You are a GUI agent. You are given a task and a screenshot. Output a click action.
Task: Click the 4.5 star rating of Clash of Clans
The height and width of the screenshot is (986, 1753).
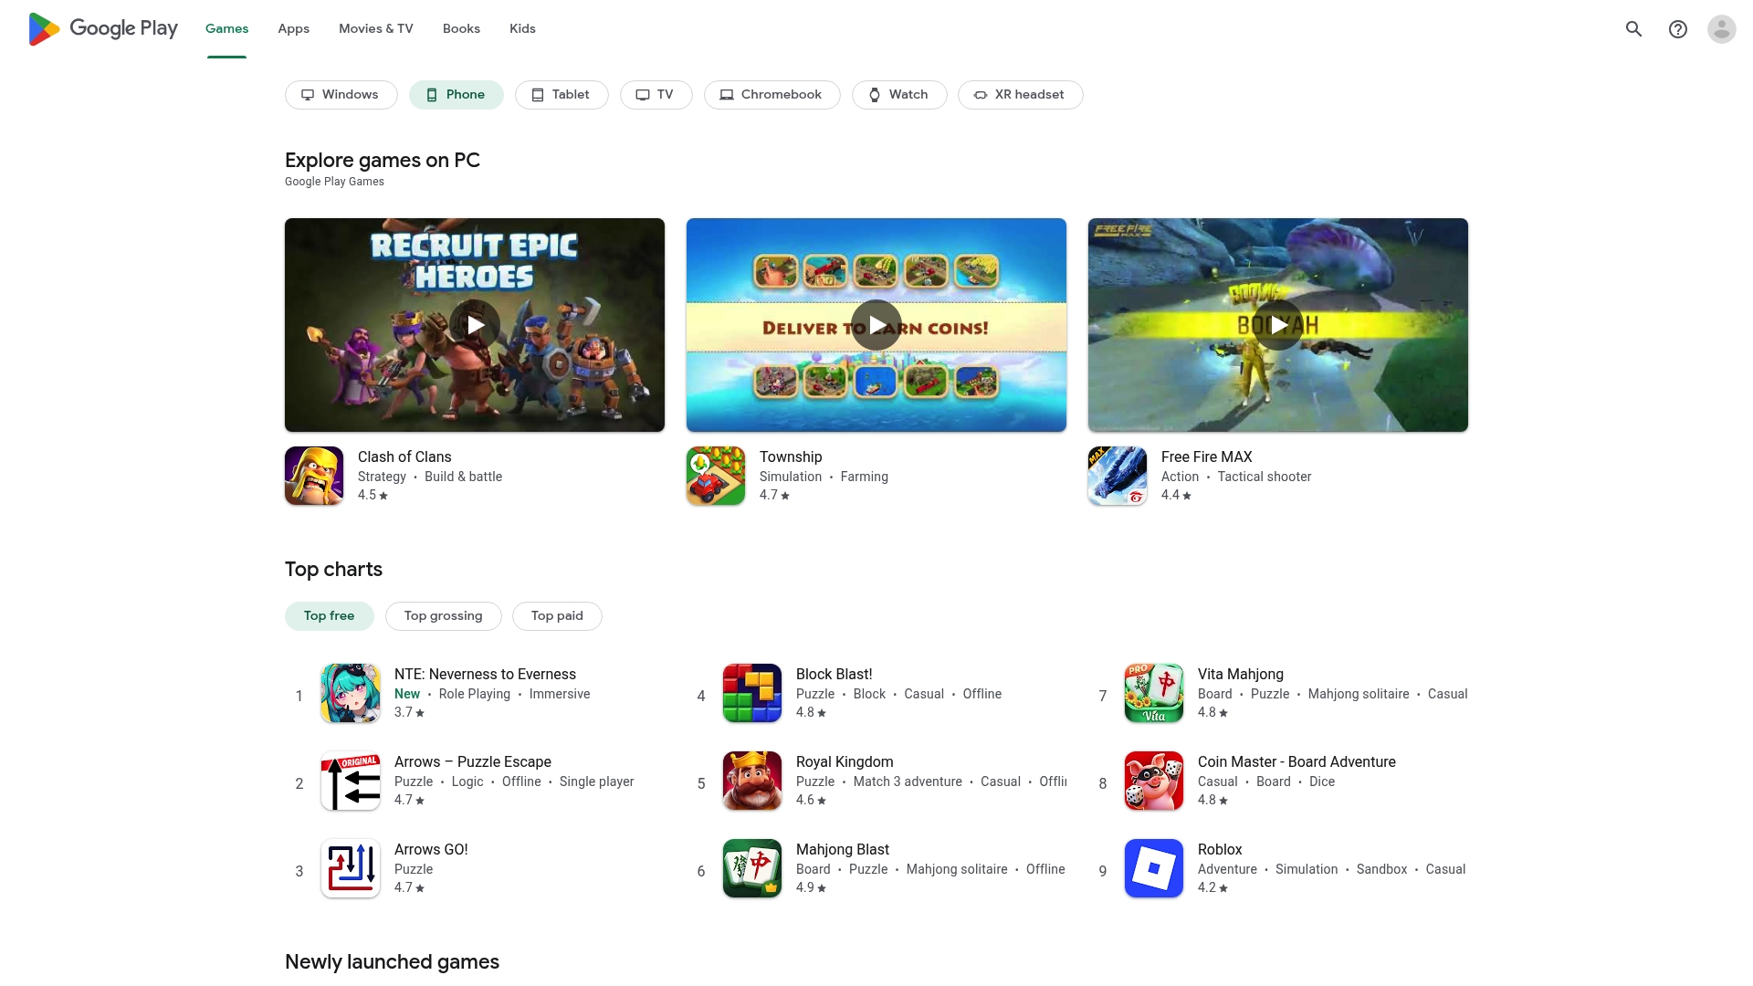(373, 496)
